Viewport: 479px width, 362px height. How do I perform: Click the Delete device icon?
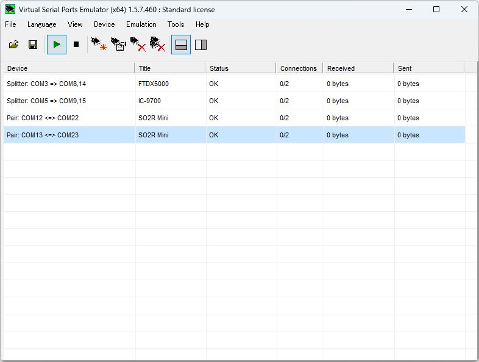pyautogui.click(x=138, y=45)
